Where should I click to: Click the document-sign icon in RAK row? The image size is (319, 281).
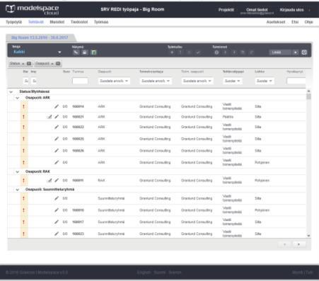[50, 180]
